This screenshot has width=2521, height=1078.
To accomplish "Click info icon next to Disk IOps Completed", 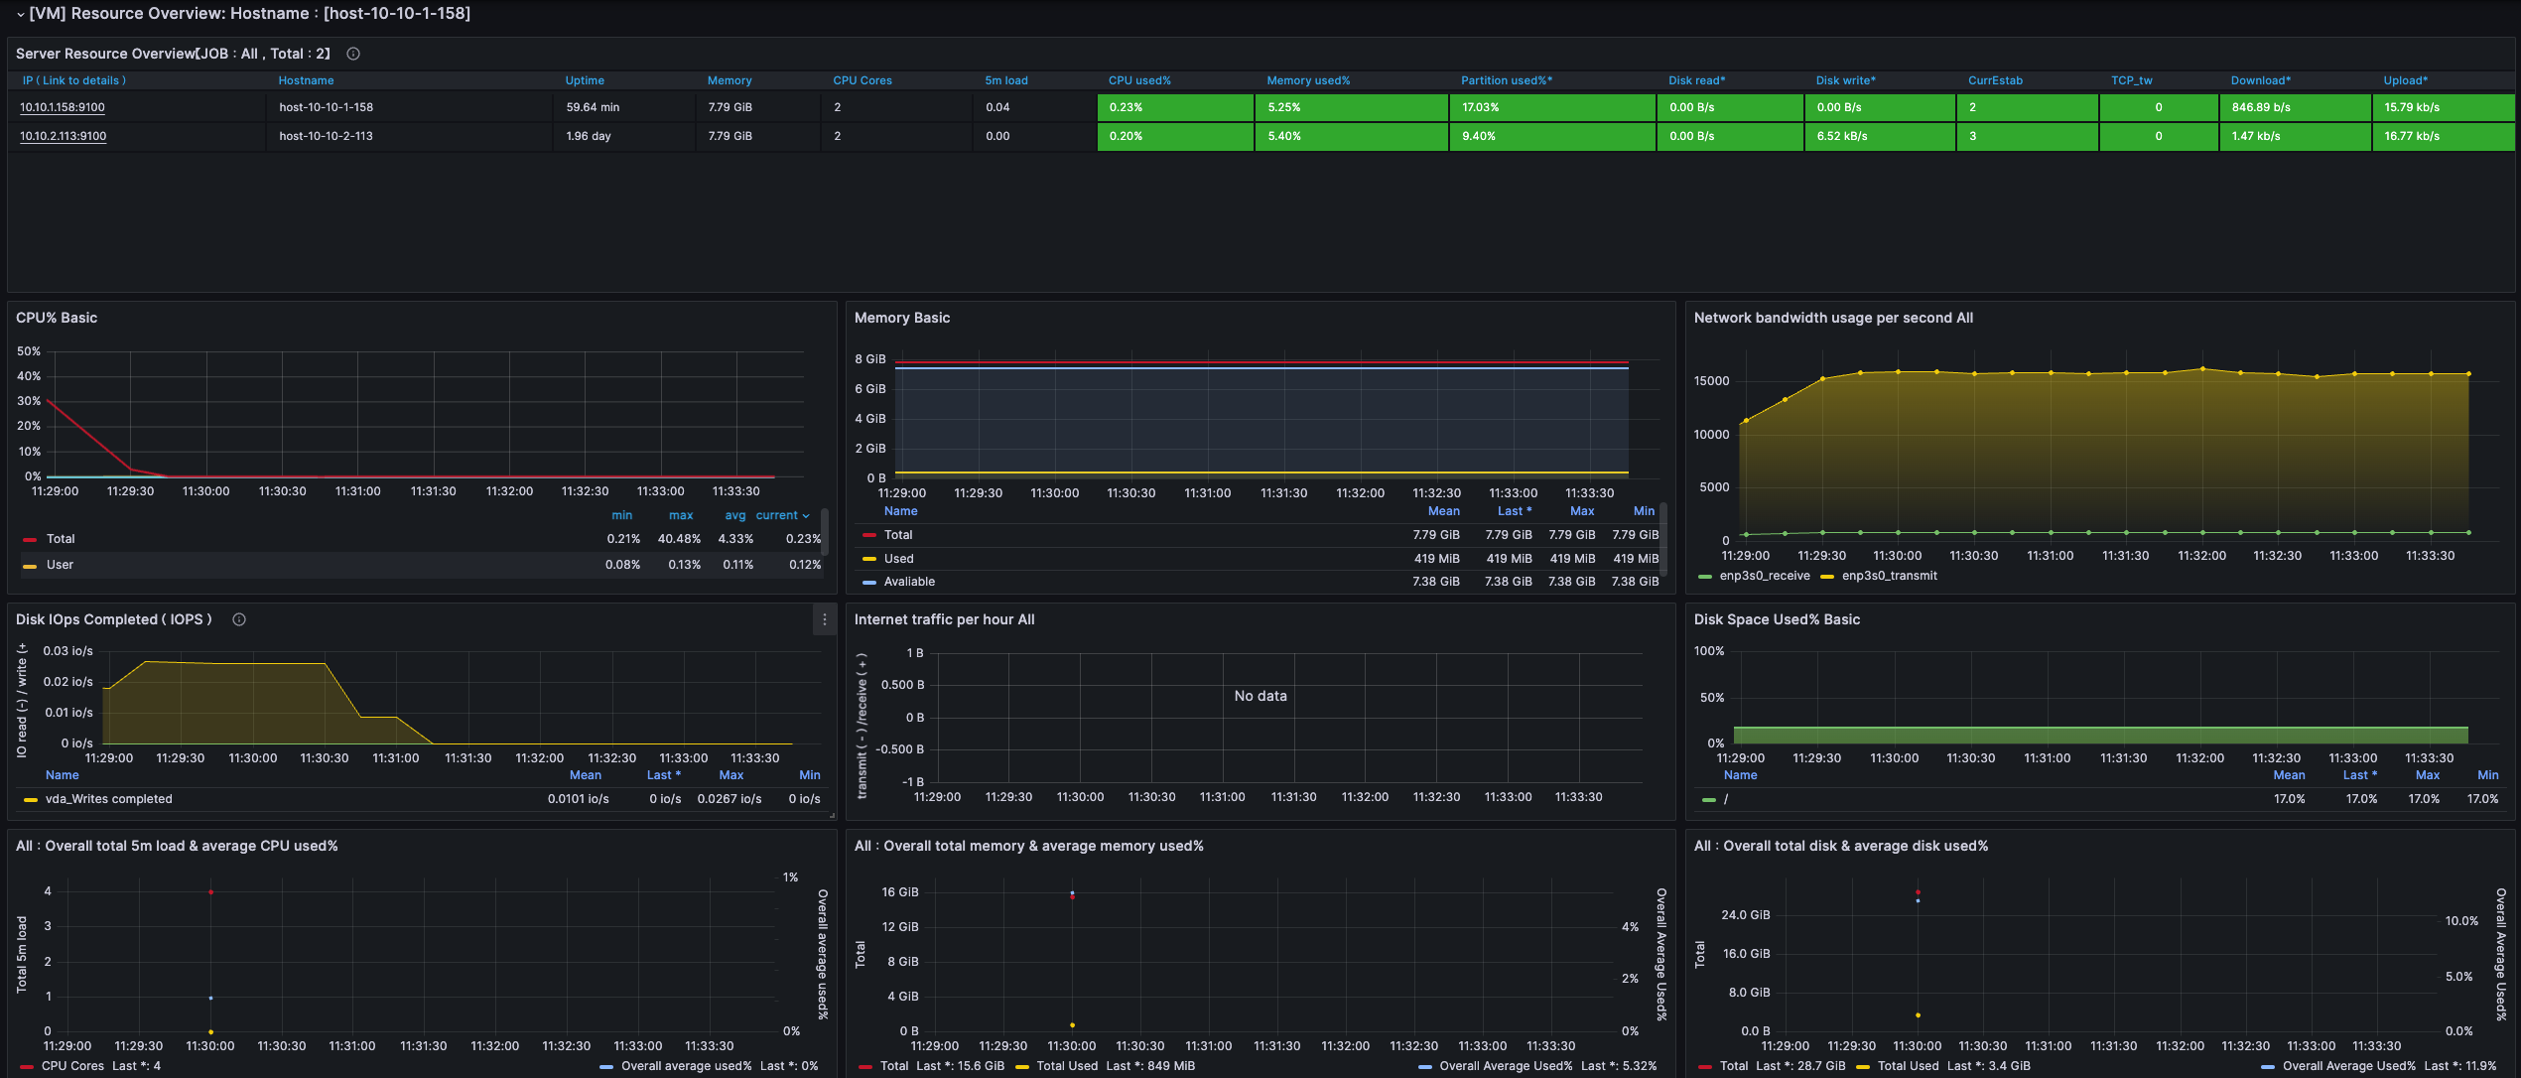I will 239,619.
